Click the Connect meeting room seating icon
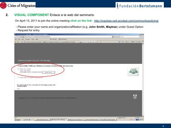 pos(133,71)
